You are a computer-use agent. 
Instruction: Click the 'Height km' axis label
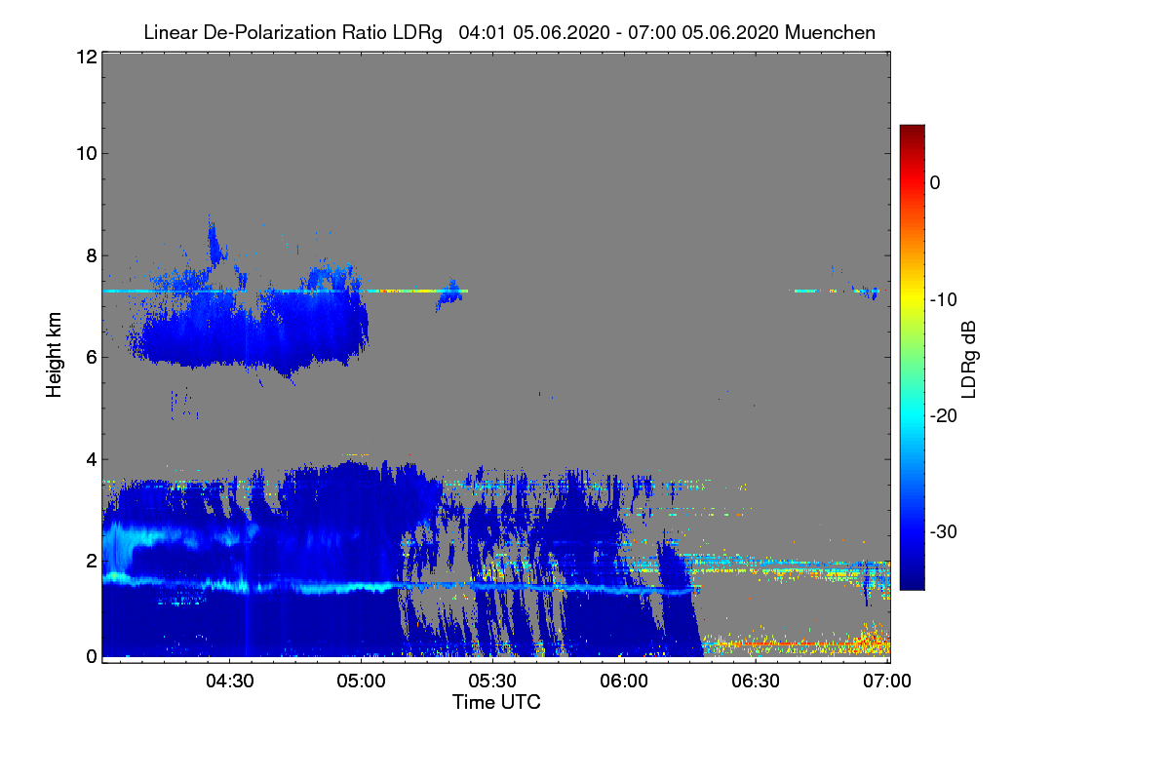pos(55,355)
